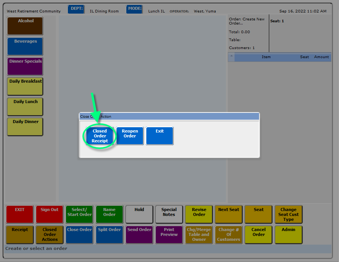Select Reopen Order in the dialog
The height and width of the screenshot is (262, 339).
tap(130, 136)
